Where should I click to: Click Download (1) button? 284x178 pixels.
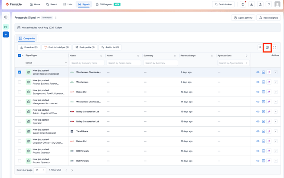pos(29,47)
